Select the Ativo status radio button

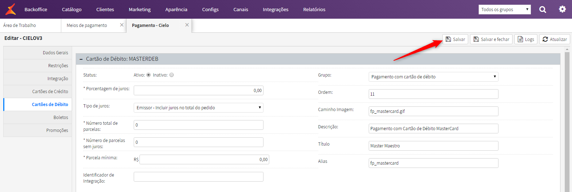point(148,75)
